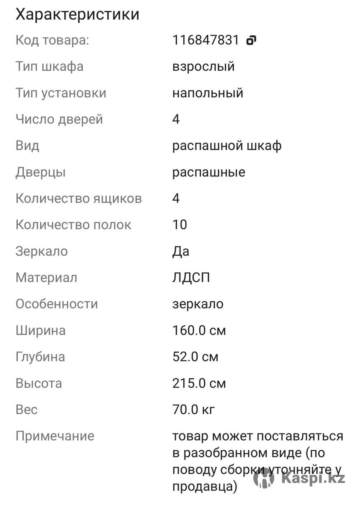Click the Примечание label
The image size is (360, 505).
click(55, 436)
